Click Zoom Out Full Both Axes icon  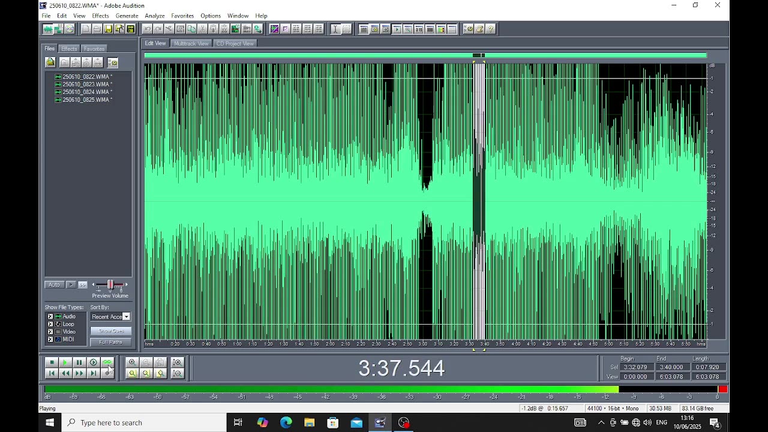[x=160, y=362]
